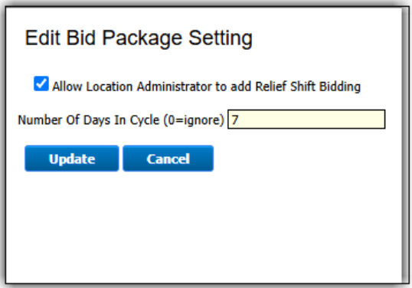This screenshot has height=288, width=412.
Task: Cancel editing the bid package setting
Action: (x=168, y=159)
